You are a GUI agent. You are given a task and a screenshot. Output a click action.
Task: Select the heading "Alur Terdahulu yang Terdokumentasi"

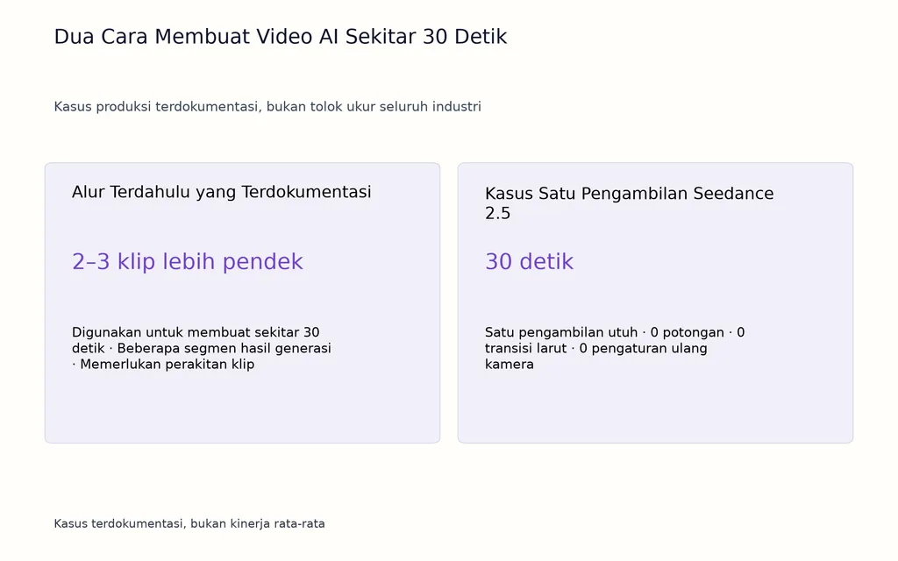click(x=221, y=192)
